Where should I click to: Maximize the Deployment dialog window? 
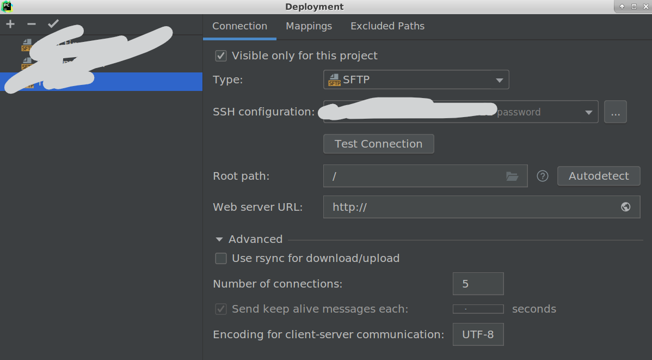click(x=633, y=6)
